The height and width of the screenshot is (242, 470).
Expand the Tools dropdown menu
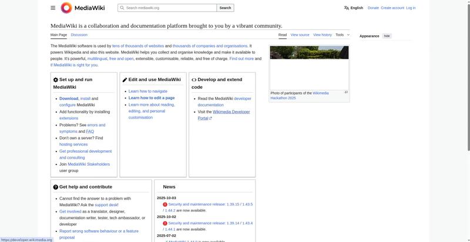coord(342,35)
